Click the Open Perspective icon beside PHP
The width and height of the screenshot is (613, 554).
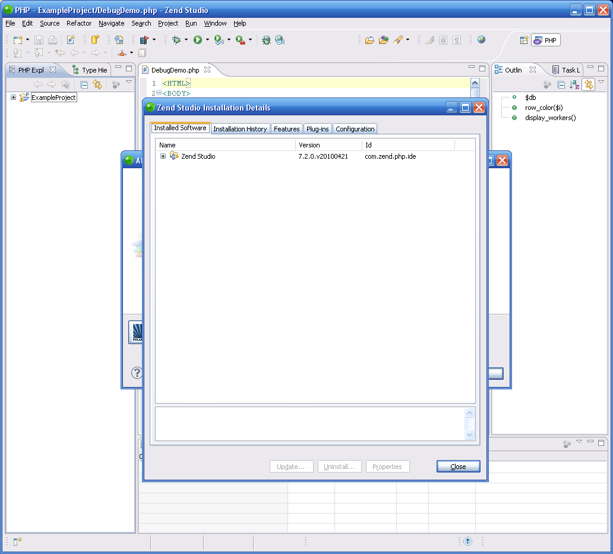pyautogui.click(x=523, y=40)
